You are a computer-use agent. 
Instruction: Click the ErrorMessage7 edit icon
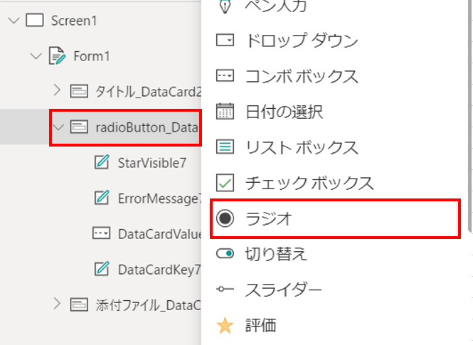[x=102, y=198]
